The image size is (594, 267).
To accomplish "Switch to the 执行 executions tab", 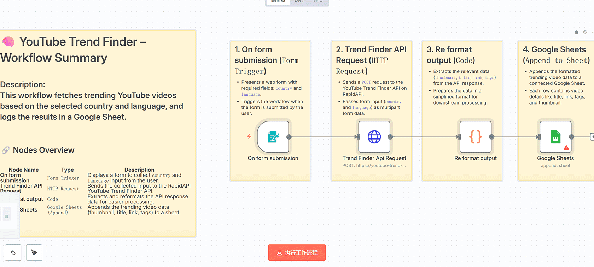I will (299, 1).
